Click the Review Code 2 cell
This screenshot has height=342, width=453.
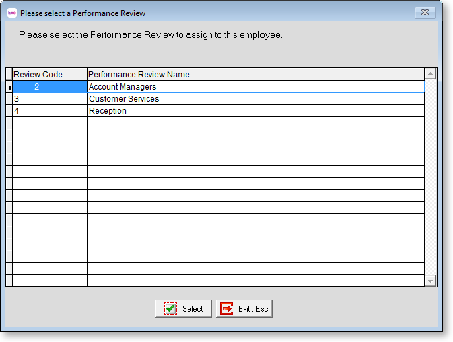pos(50,87)
